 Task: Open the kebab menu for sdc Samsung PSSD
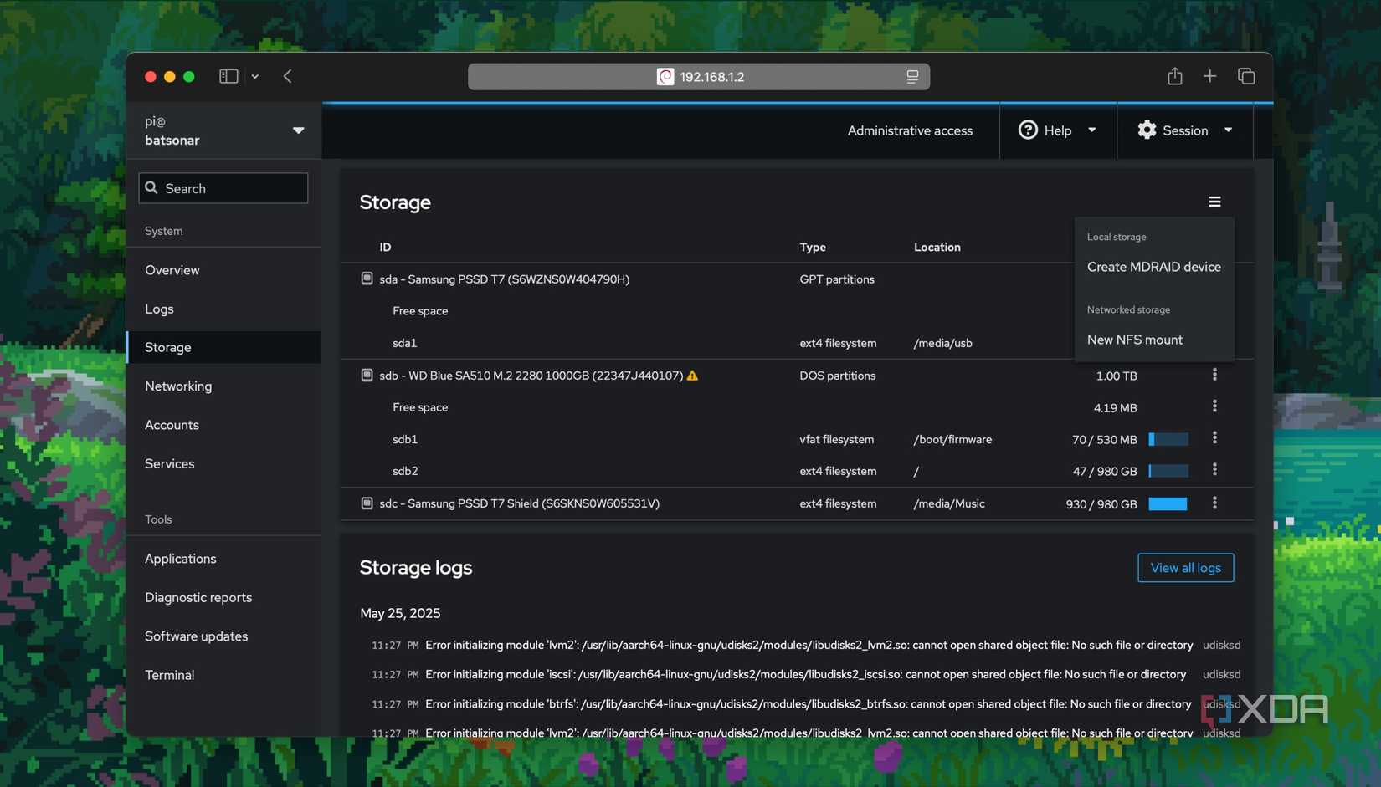click(x=1214, y=503)
